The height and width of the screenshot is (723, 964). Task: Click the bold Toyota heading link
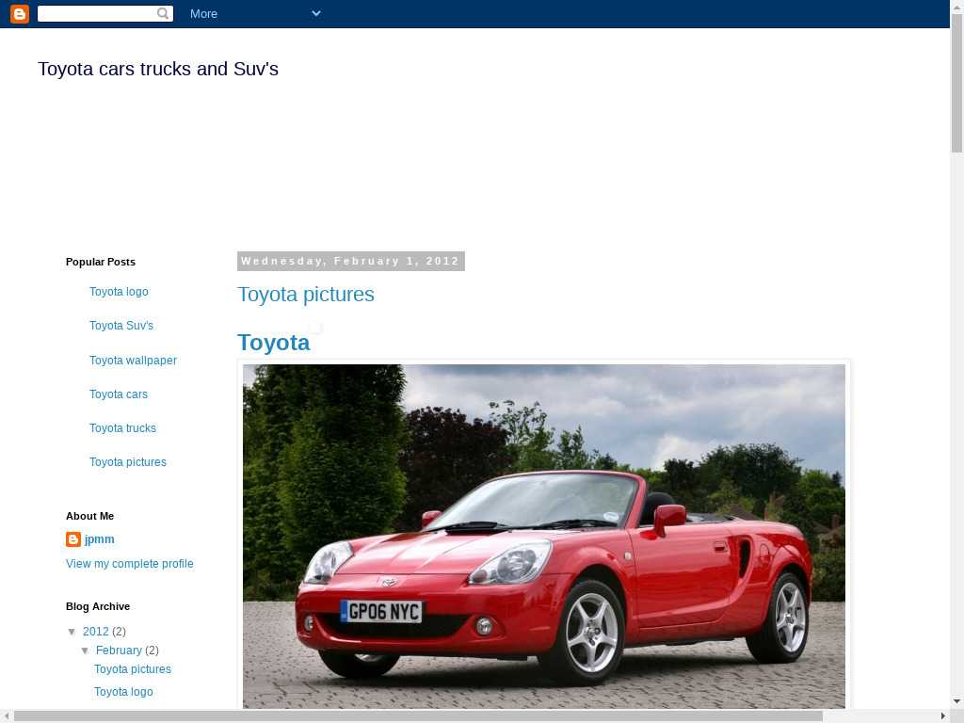click(x=274, y=343)
